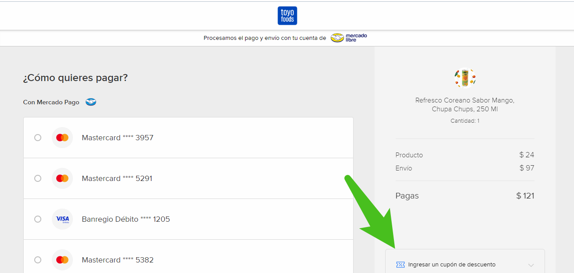Click 'Mastercard **** 5382' text
Viewport: 574px width, 273px height.
click(x=118, y=260)
